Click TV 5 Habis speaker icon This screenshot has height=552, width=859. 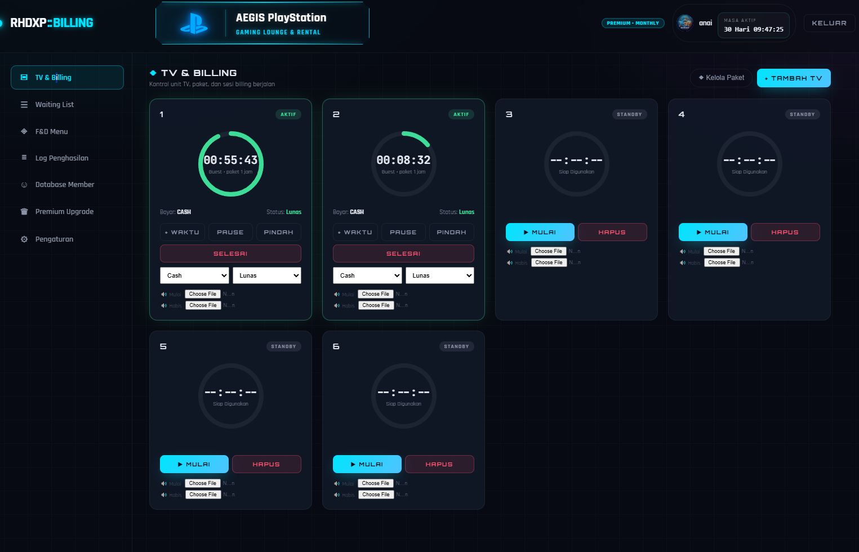163,495
